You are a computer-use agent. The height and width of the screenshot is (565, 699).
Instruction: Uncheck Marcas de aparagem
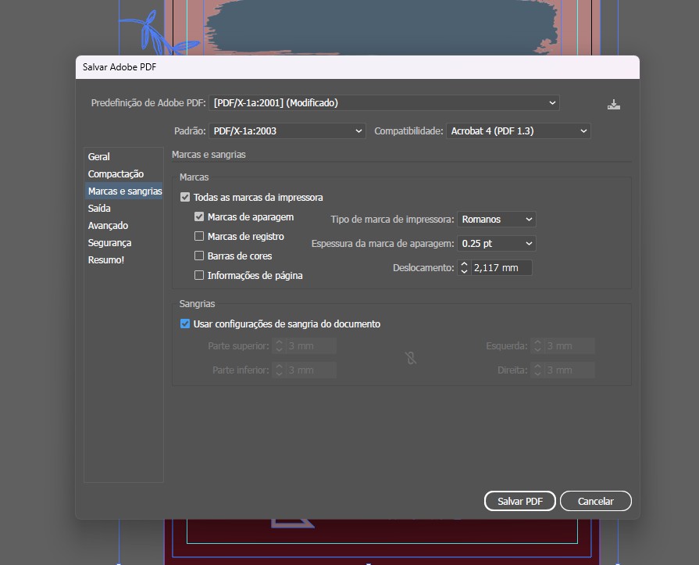199,216
